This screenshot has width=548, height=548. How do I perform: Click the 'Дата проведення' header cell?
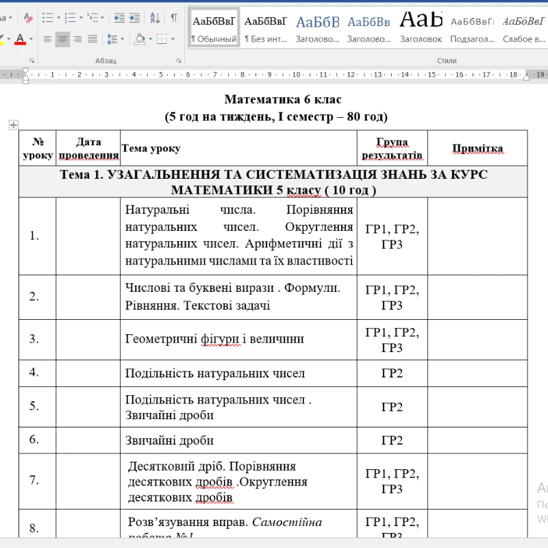(88, 148)
